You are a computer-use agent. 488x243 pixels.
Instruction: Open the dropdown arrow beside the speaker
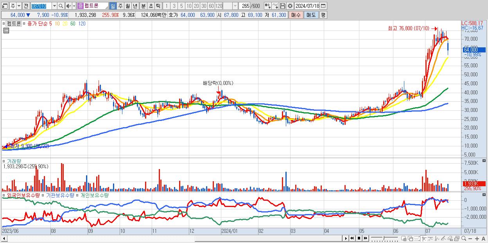(74, 6)
